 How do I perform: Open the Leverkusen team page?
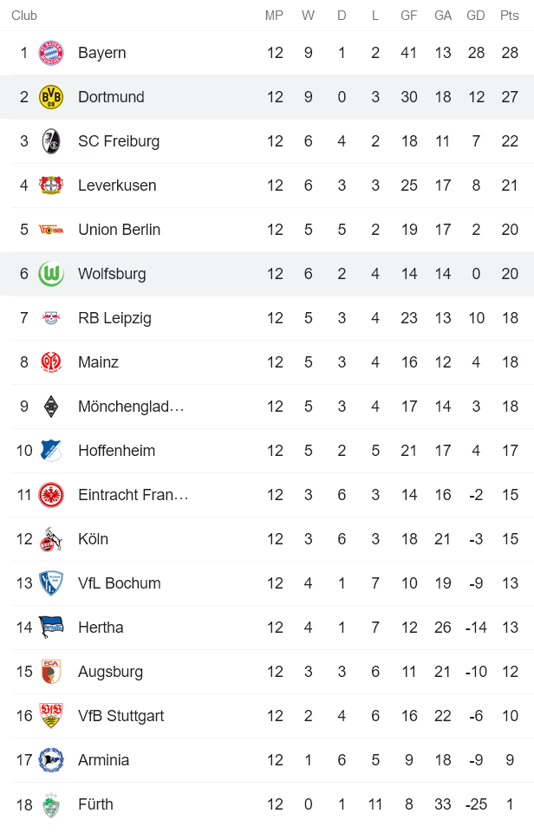(122, 185)
